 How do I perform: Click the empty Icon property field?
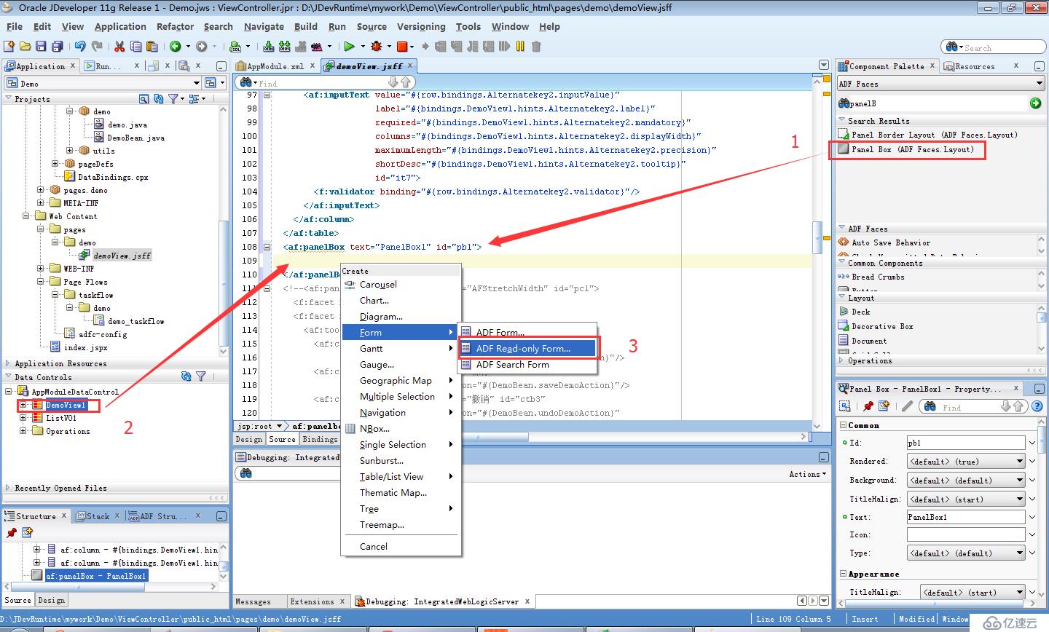tap(966, 534)
